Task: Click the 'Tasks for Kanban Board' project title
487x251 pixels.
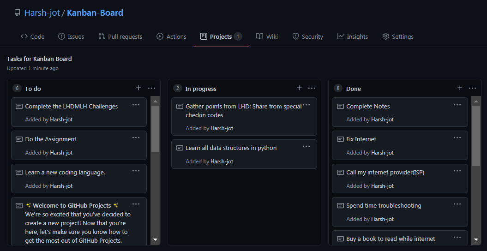Action: click(39, 59)
